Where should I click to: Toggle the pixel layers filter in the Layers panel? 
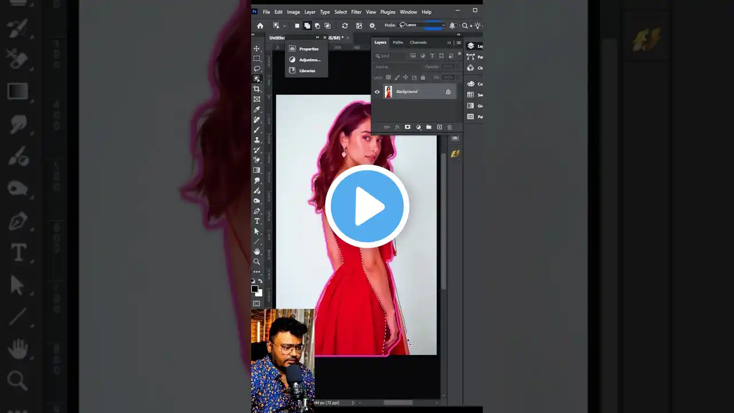pyautogui.click(x=413, y=56)
